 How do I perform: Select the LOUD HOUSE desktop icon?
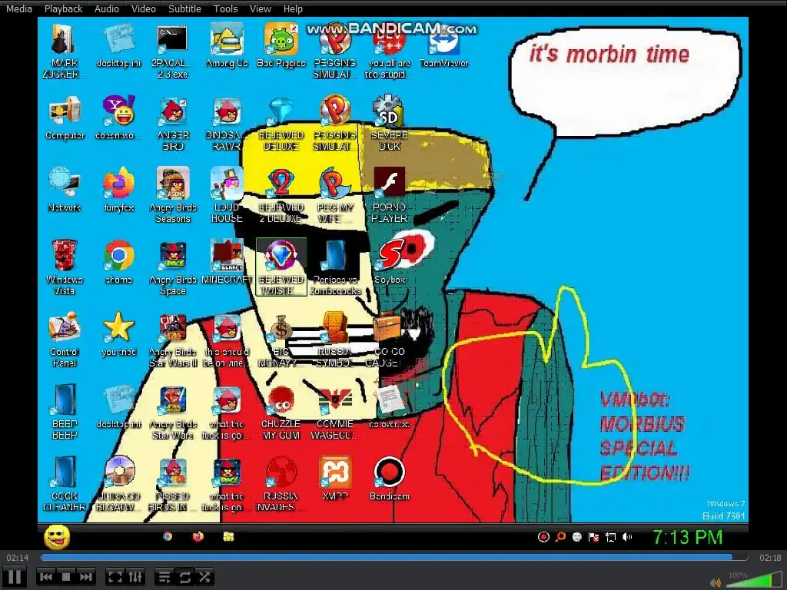227,196
